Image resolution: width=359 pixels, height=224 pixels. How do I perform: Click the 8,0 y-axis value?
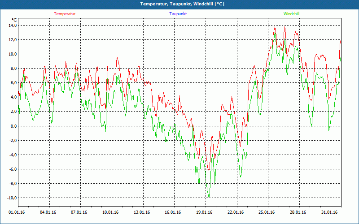click(x=13, y=69)
